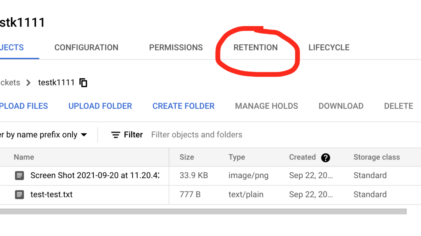Viewport: 421px width, 236px height.
Task: Click the breadcrumb chevron after Buckets
Action: [28, 83]
